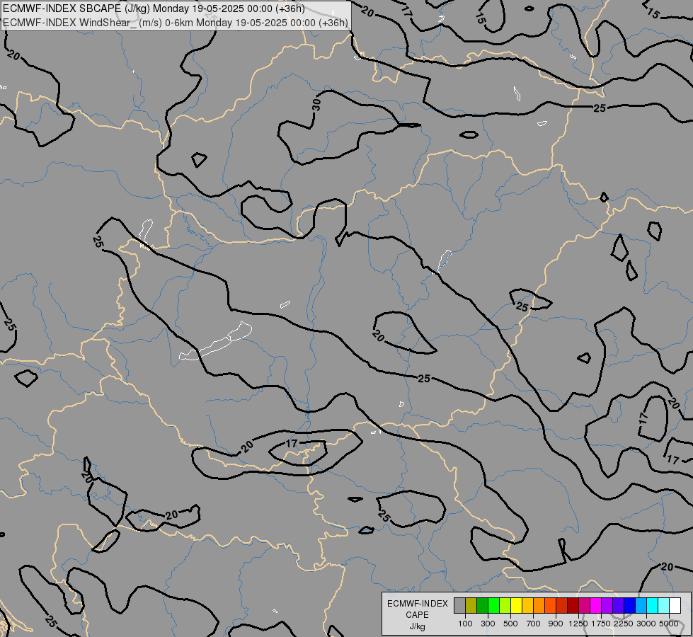Click the legend value 1250
Viewport: 693px width, 637px height.
(578, 624)
